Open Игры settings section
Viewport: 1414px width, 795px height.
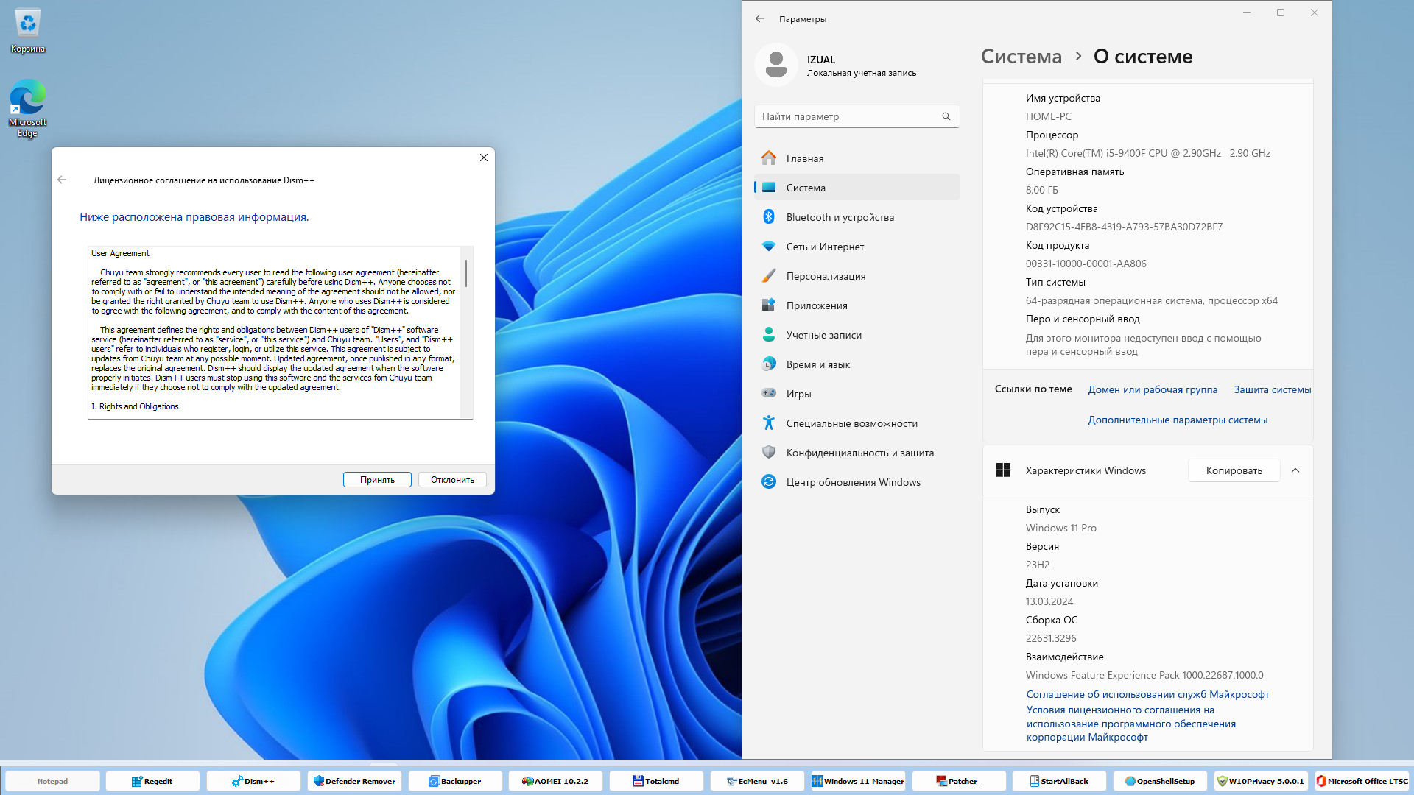click(857, 394)
